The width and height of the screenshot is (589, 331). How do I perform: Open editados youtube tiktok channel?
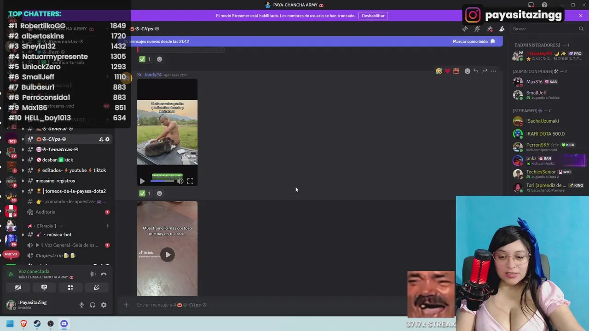pos(69,170)
